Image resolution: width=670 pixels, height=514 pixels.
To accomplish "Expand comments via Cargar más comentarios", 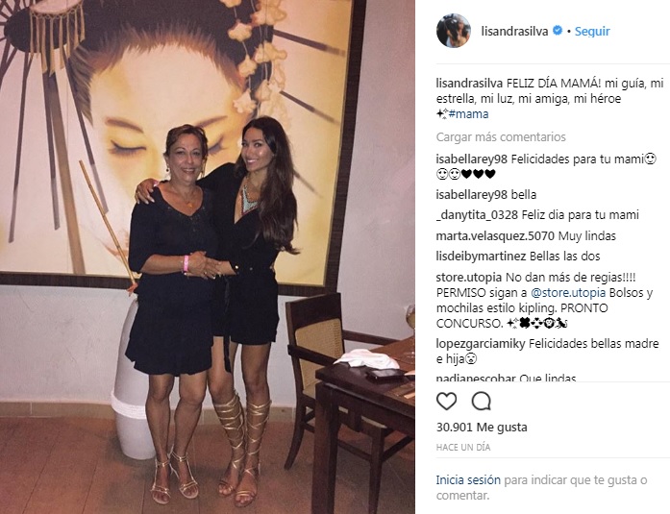I will coord(501,137).
